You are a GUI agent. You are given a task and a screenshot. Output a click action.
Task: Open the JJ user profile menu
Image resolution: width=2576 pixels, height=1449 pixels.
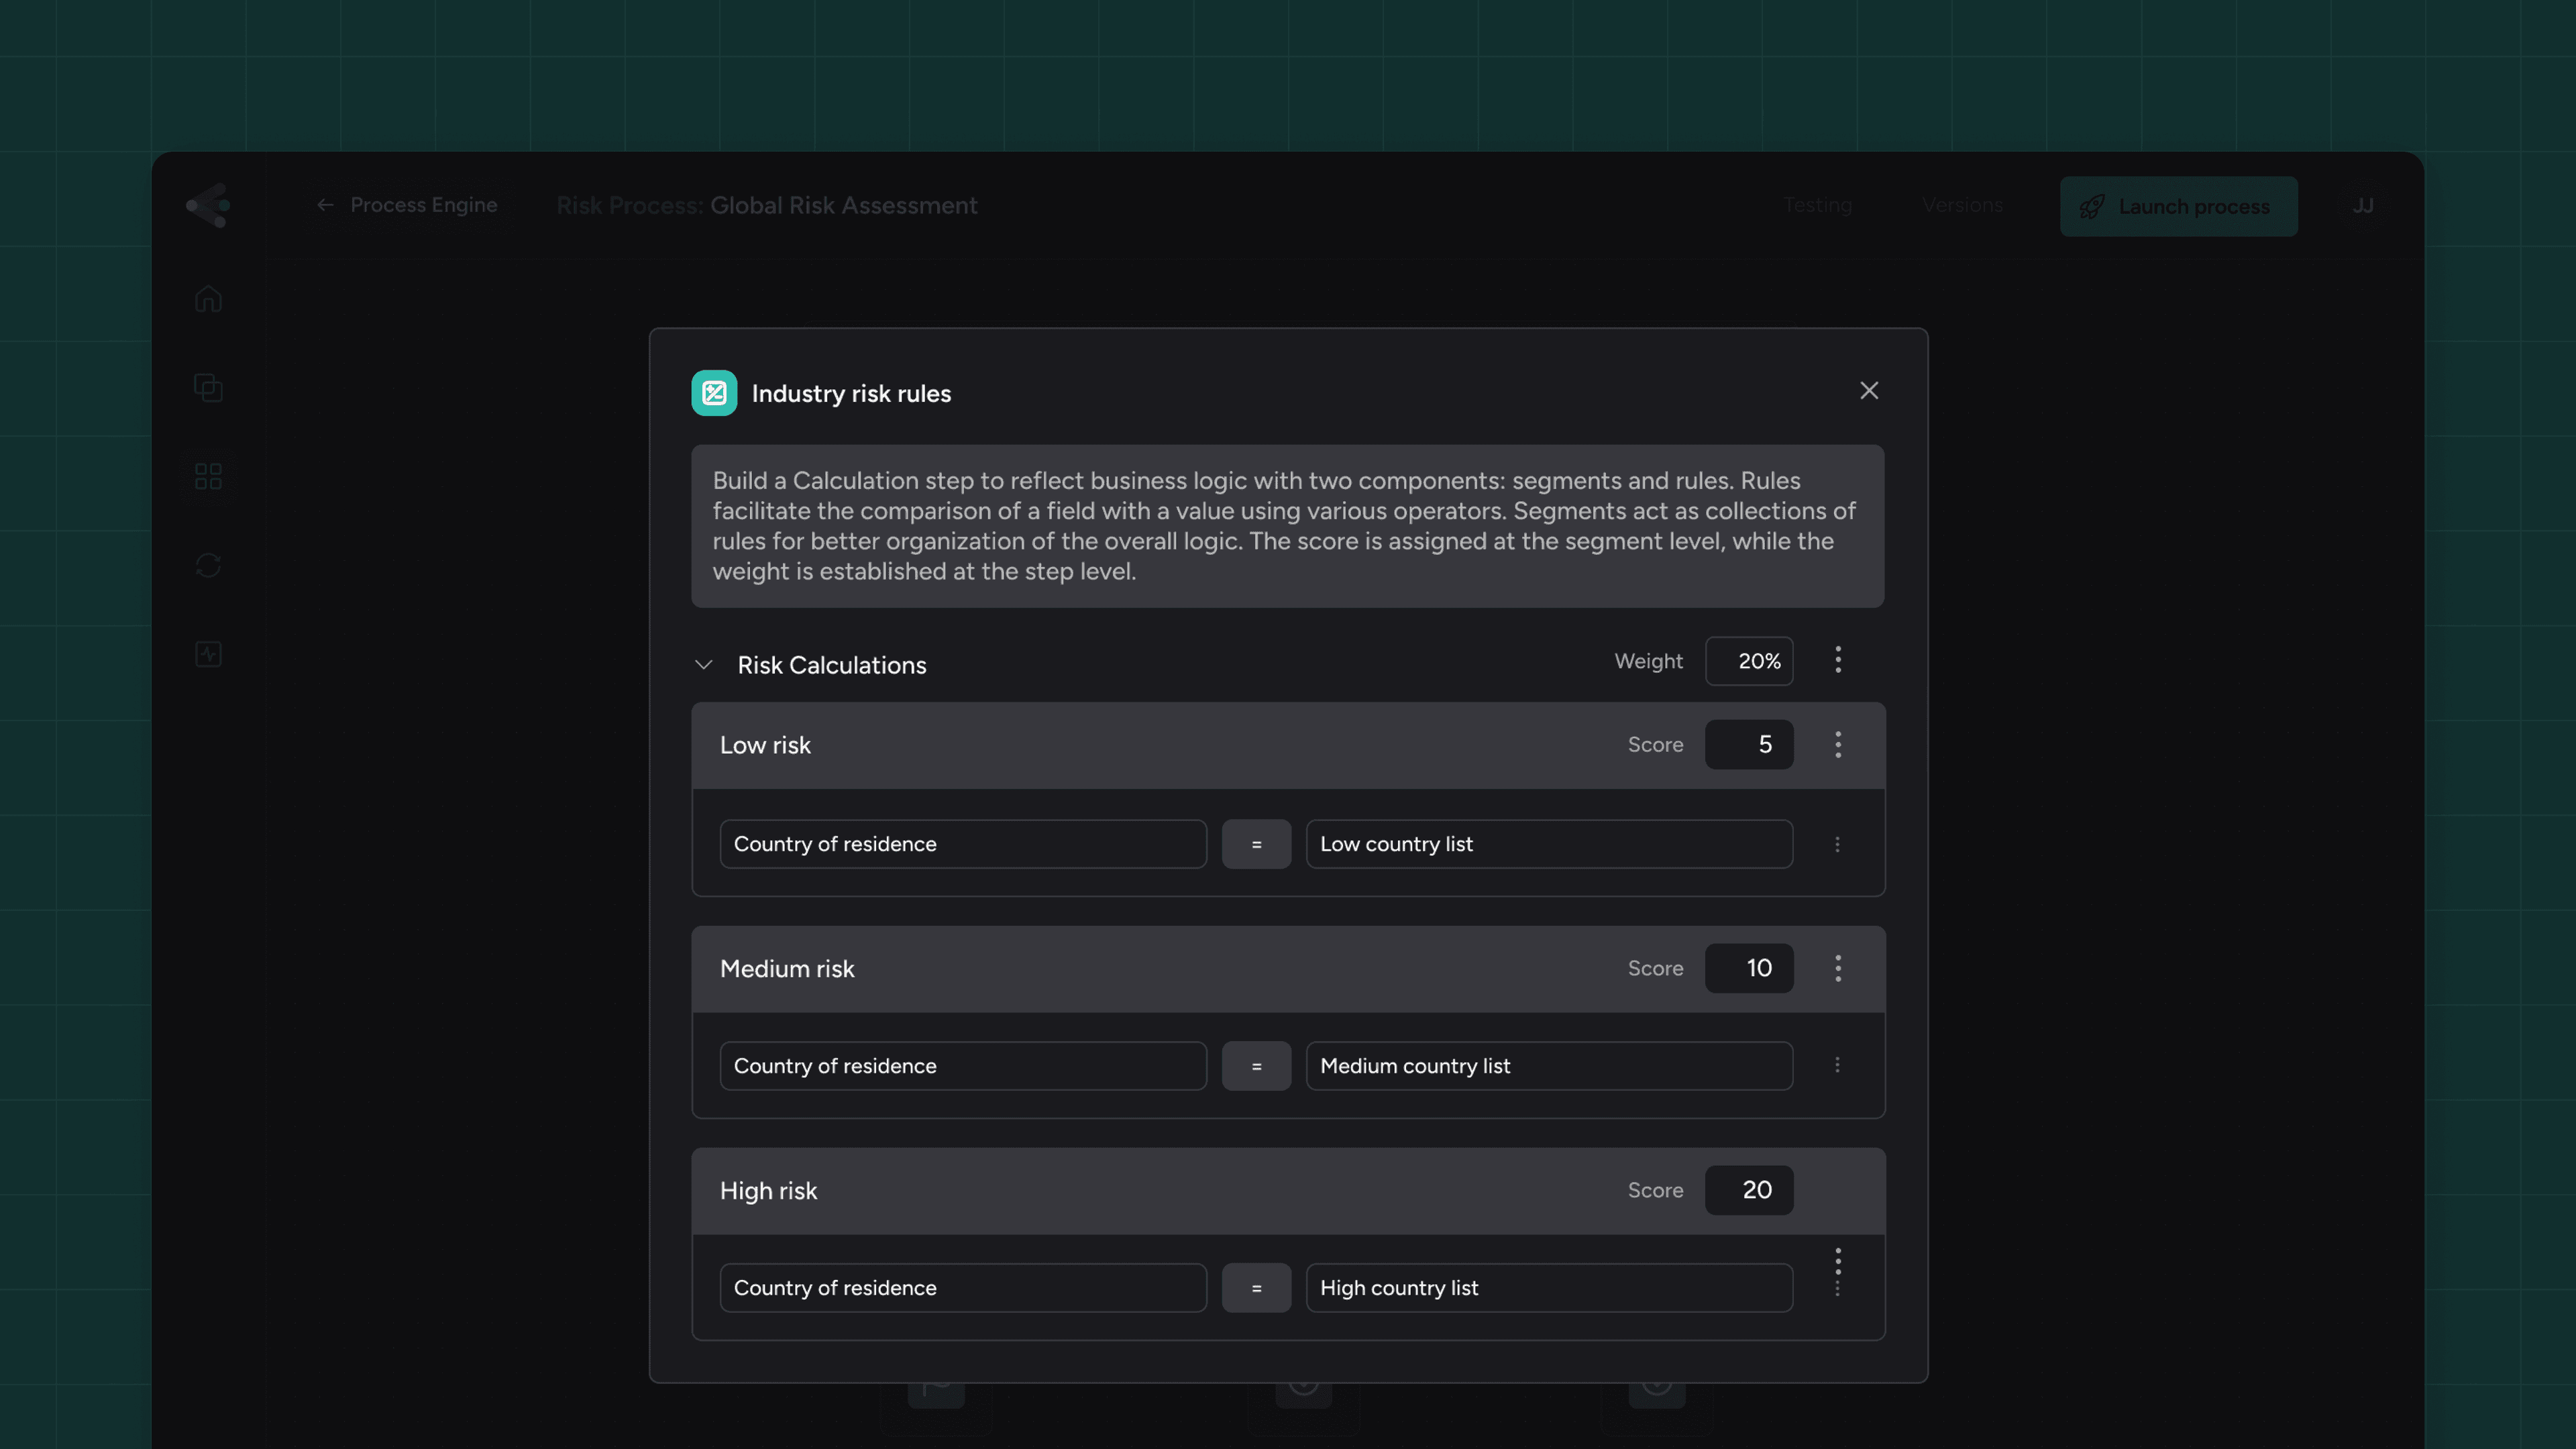(x=2362, y=205)
